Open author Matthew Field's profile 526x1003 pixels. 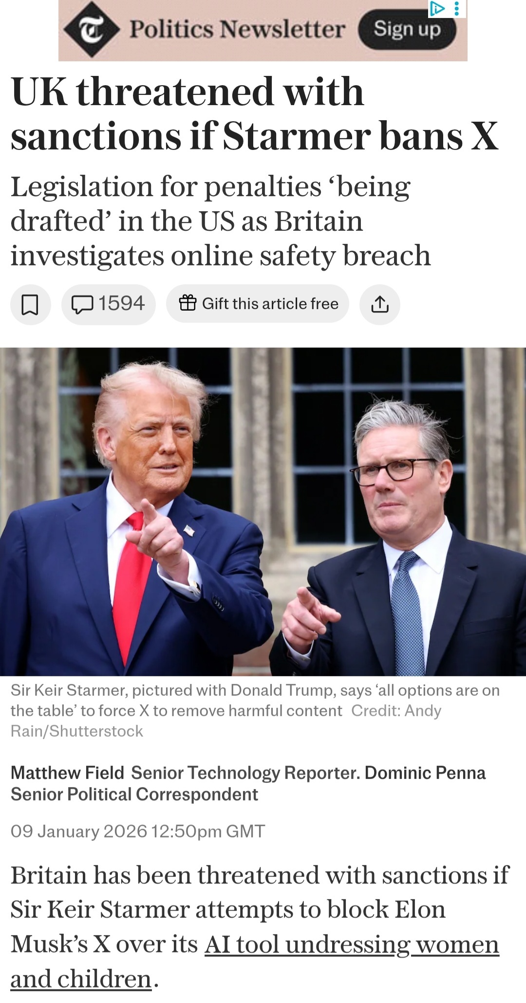click(x=67, y=773)
